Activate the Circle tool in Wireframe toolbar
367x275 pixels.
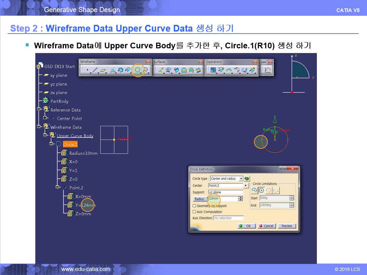138,70
